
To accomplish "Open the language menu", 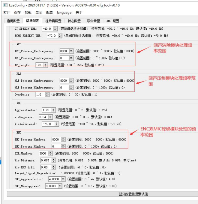I will pyautogui.click(x=64, y=13).
